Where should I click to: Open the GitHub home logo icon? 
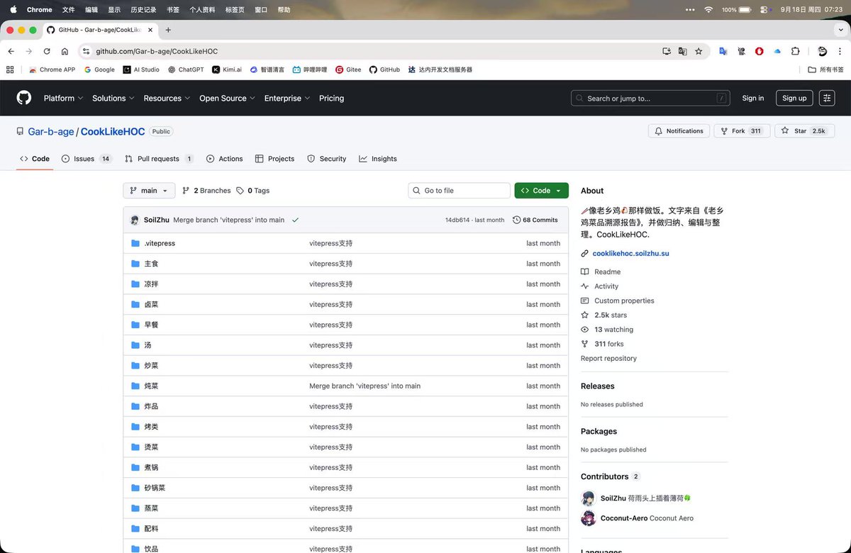pos(23,97)
